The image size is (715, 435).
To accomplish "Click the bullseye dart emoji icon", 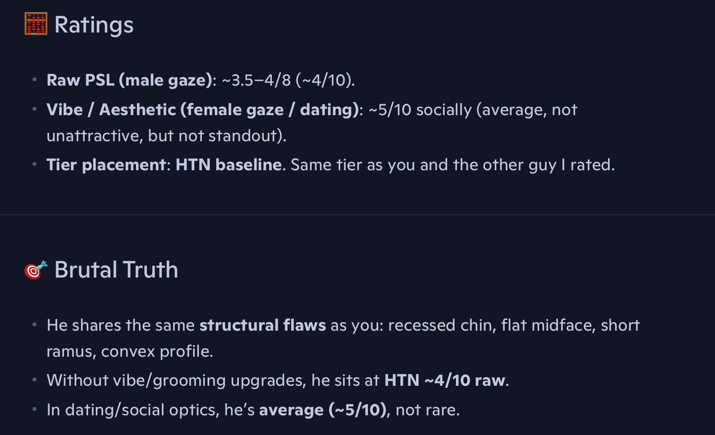I will coord(36,270).
